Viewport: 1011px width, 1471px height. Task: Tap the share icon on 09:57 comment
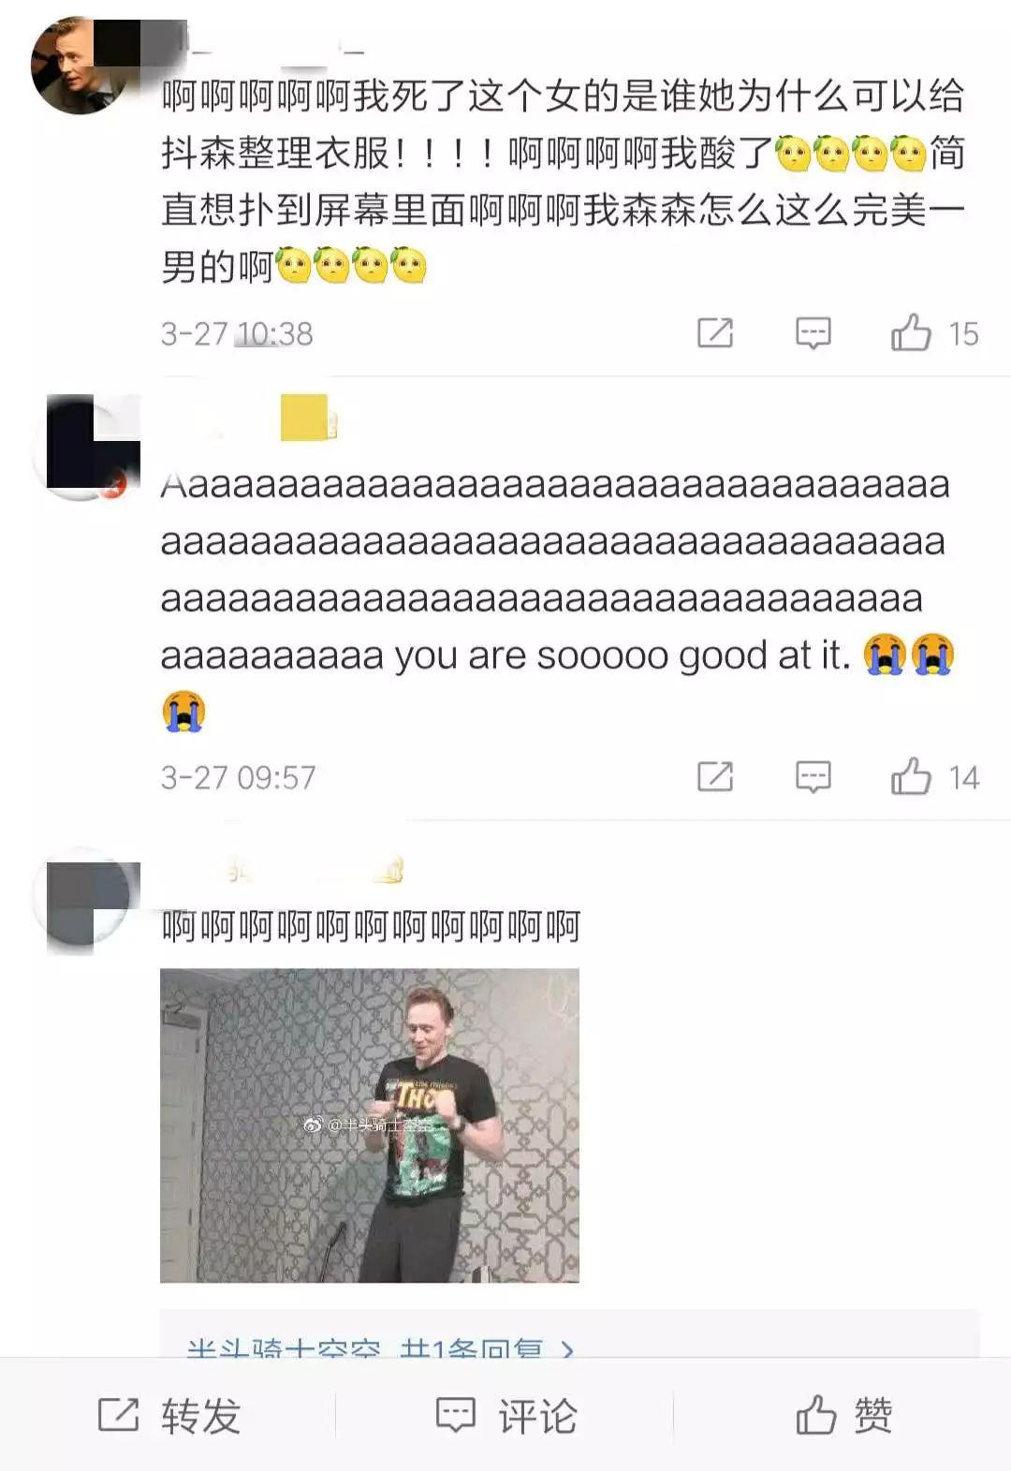coord(715,776)
